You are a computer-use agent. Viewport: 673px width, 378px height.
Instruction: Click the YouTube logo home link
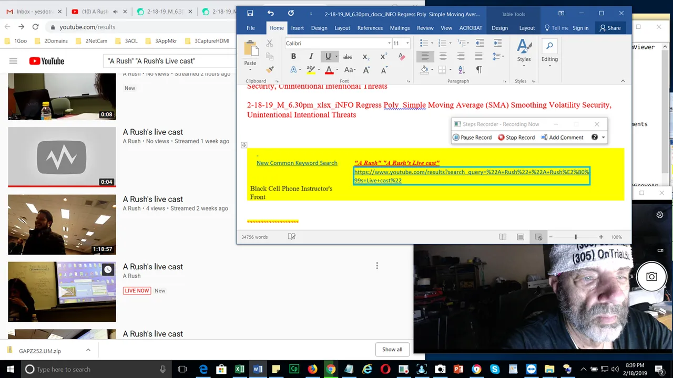46,61
